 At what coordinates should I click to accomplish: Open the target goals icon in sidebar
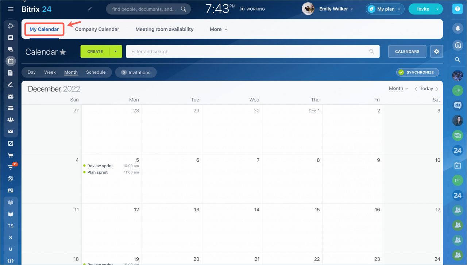tap(11, 178)
